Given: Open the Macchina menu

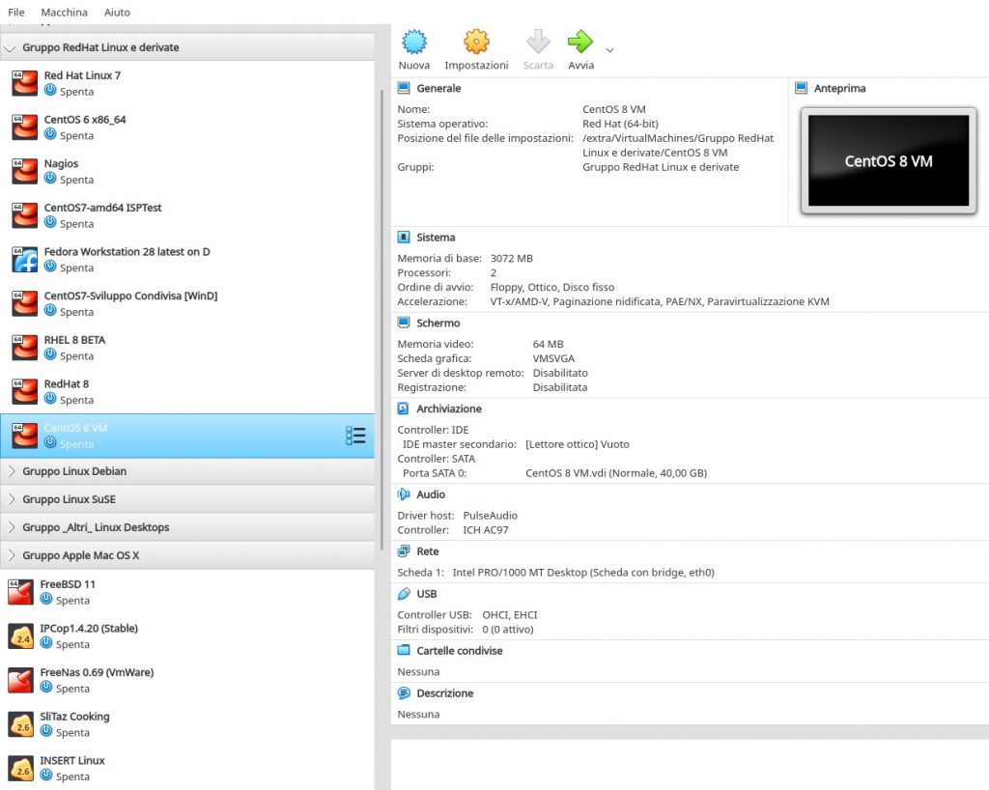Looking at the screenshot, I should coord(65,12).
